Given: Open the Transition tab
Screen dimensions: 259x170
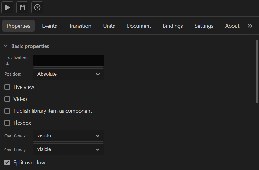Looking at the screenshot, I should (80, 26).
